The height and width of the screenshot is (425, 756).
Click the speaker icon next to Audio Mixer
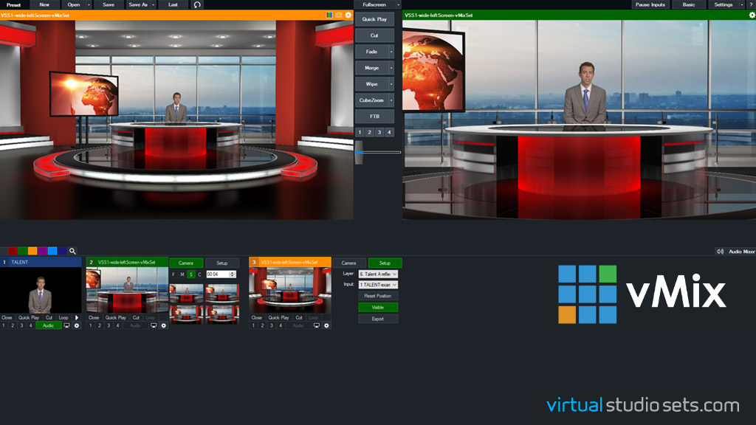[x=720, y=252]
